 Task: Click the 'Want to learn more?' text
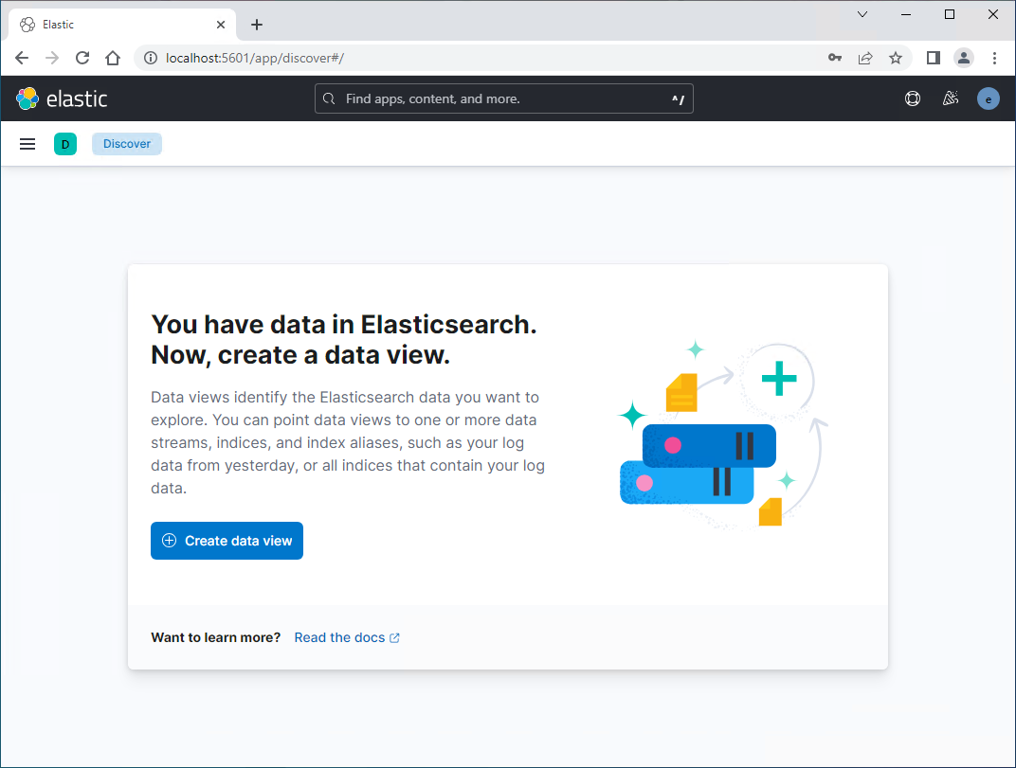click(216, 638)
